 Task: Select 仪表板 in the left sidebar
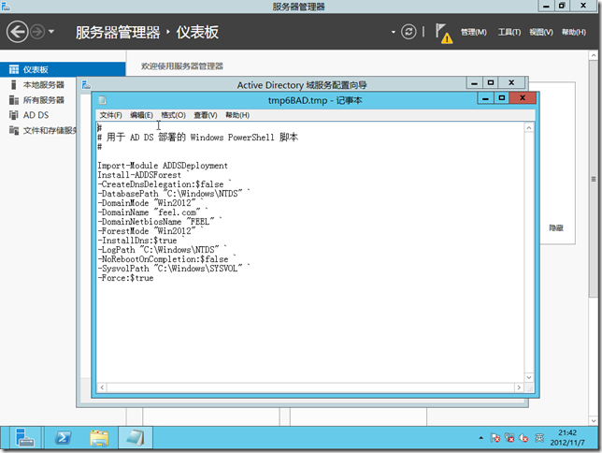(63, 69)
